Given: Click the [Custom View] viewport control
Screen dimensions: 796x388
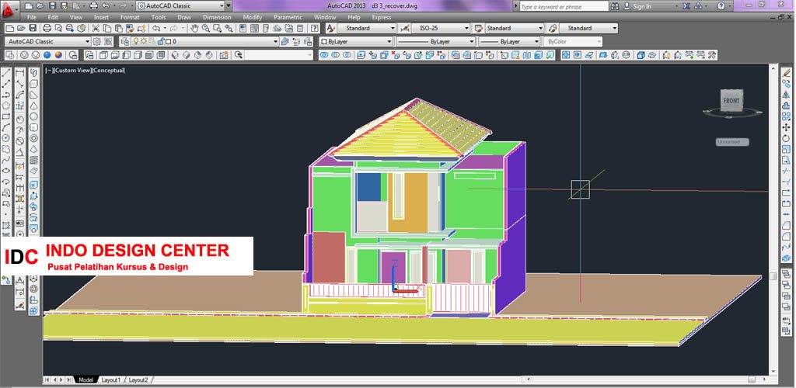Looking at the screenshot, I should [71, 71].
